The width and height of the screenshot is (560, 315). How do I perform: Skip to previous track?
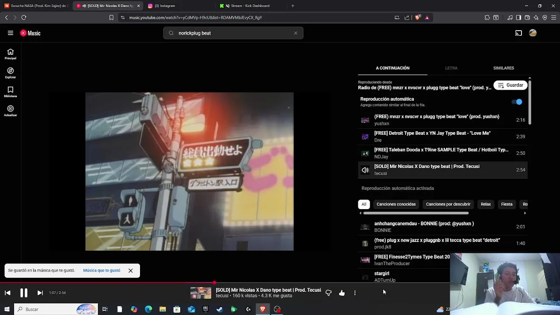(7, 293)
